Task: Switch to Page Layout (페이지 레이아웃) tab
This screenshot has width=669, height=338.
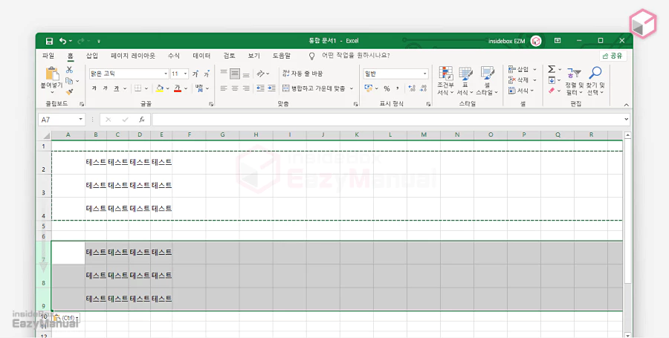Action: pos(133,56)
